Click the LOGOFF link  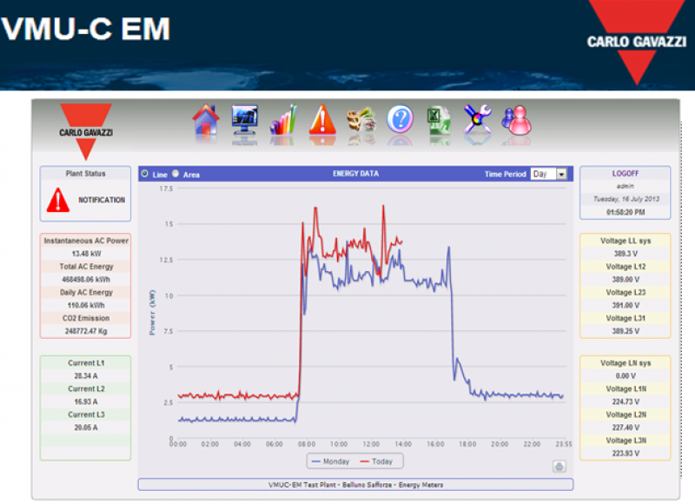coord(625,173)
